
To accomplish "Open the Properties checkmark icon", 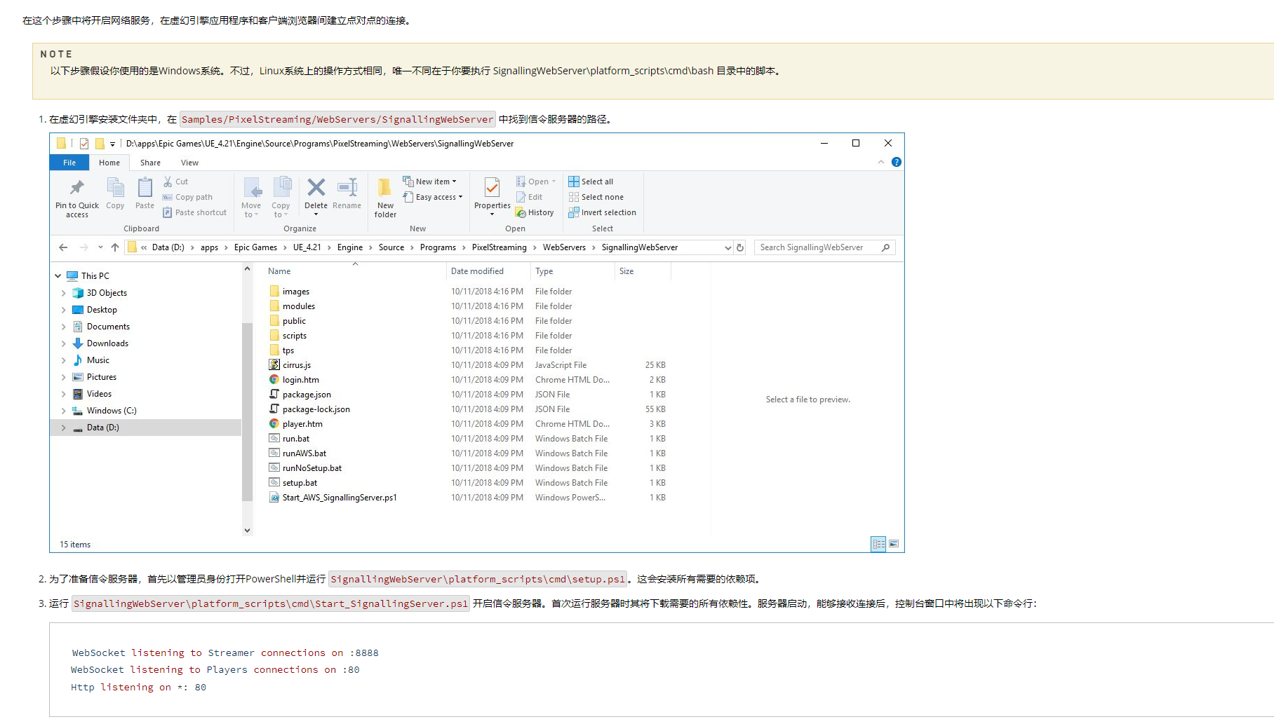I will (x=492, y=187).
